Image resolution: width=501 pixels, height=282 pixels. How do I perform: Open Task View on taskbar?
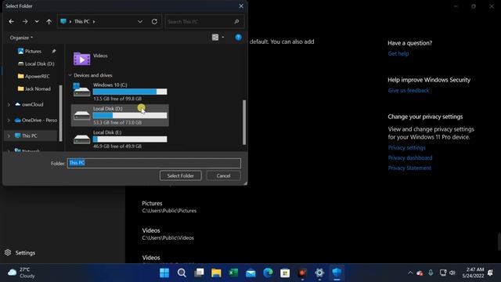click(x=199, y=273)
